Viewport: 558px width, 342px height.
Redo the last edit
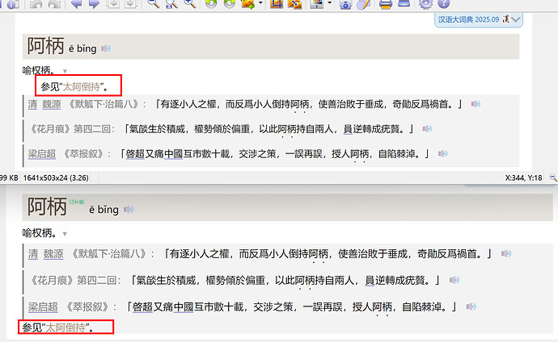[x=54, y=4]
